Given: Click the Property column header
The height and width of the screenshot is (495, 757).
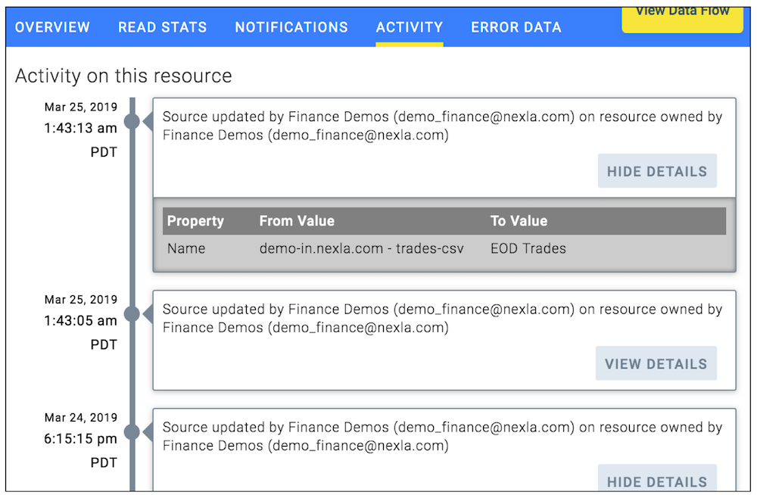Looking at the screenshot, I should pos(195,221).
